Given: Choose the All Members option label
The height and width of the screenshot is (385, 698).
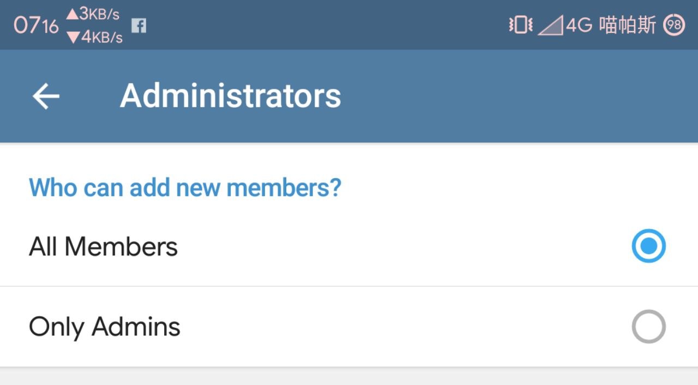Looking at the screenshot, I should click(x=104, y=247).
